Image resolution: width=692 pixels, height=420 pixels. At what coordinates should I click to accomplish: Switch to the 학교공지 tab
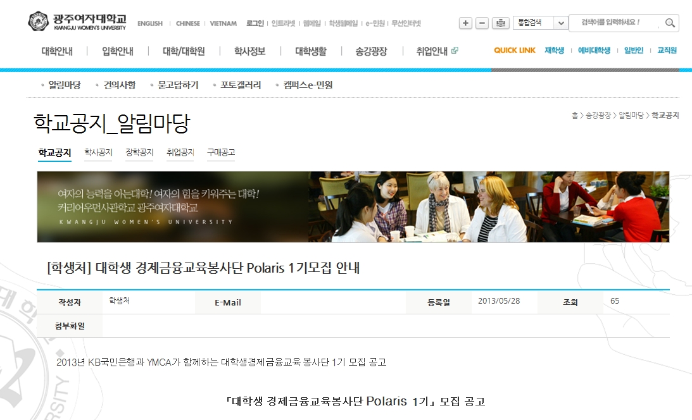tap(54, 152)
